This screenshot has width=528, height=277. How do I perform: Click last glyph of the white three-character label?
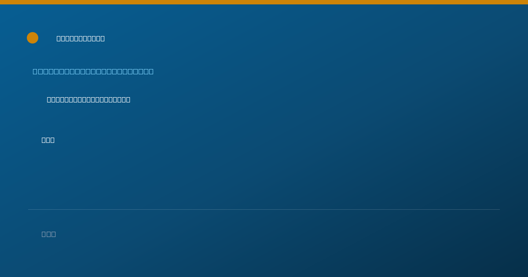point(52,140)
